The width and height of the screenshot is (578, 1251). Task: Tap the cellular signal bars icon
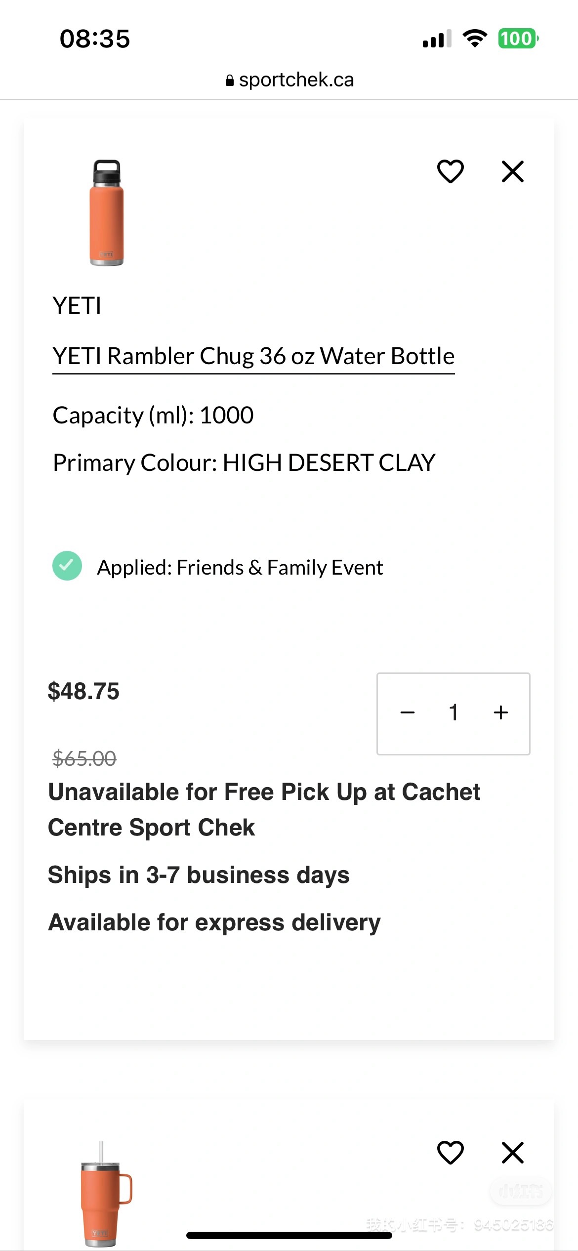[x=437, y=39]
